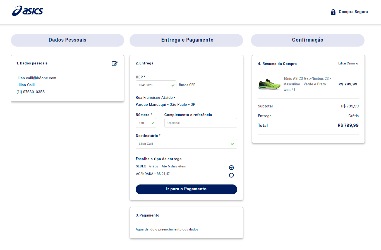Click the ASICS logo
The width and height of the screenshot is (381, 250).
[x=28, y=11]
